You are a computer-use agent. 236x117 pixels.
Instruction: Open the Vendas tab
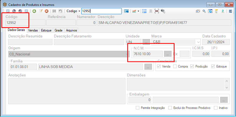33,30
